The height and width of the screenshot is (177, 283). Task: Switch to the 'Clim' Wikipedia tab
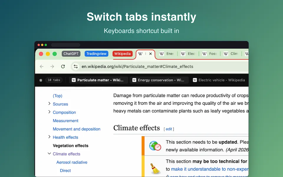[231, 54]
